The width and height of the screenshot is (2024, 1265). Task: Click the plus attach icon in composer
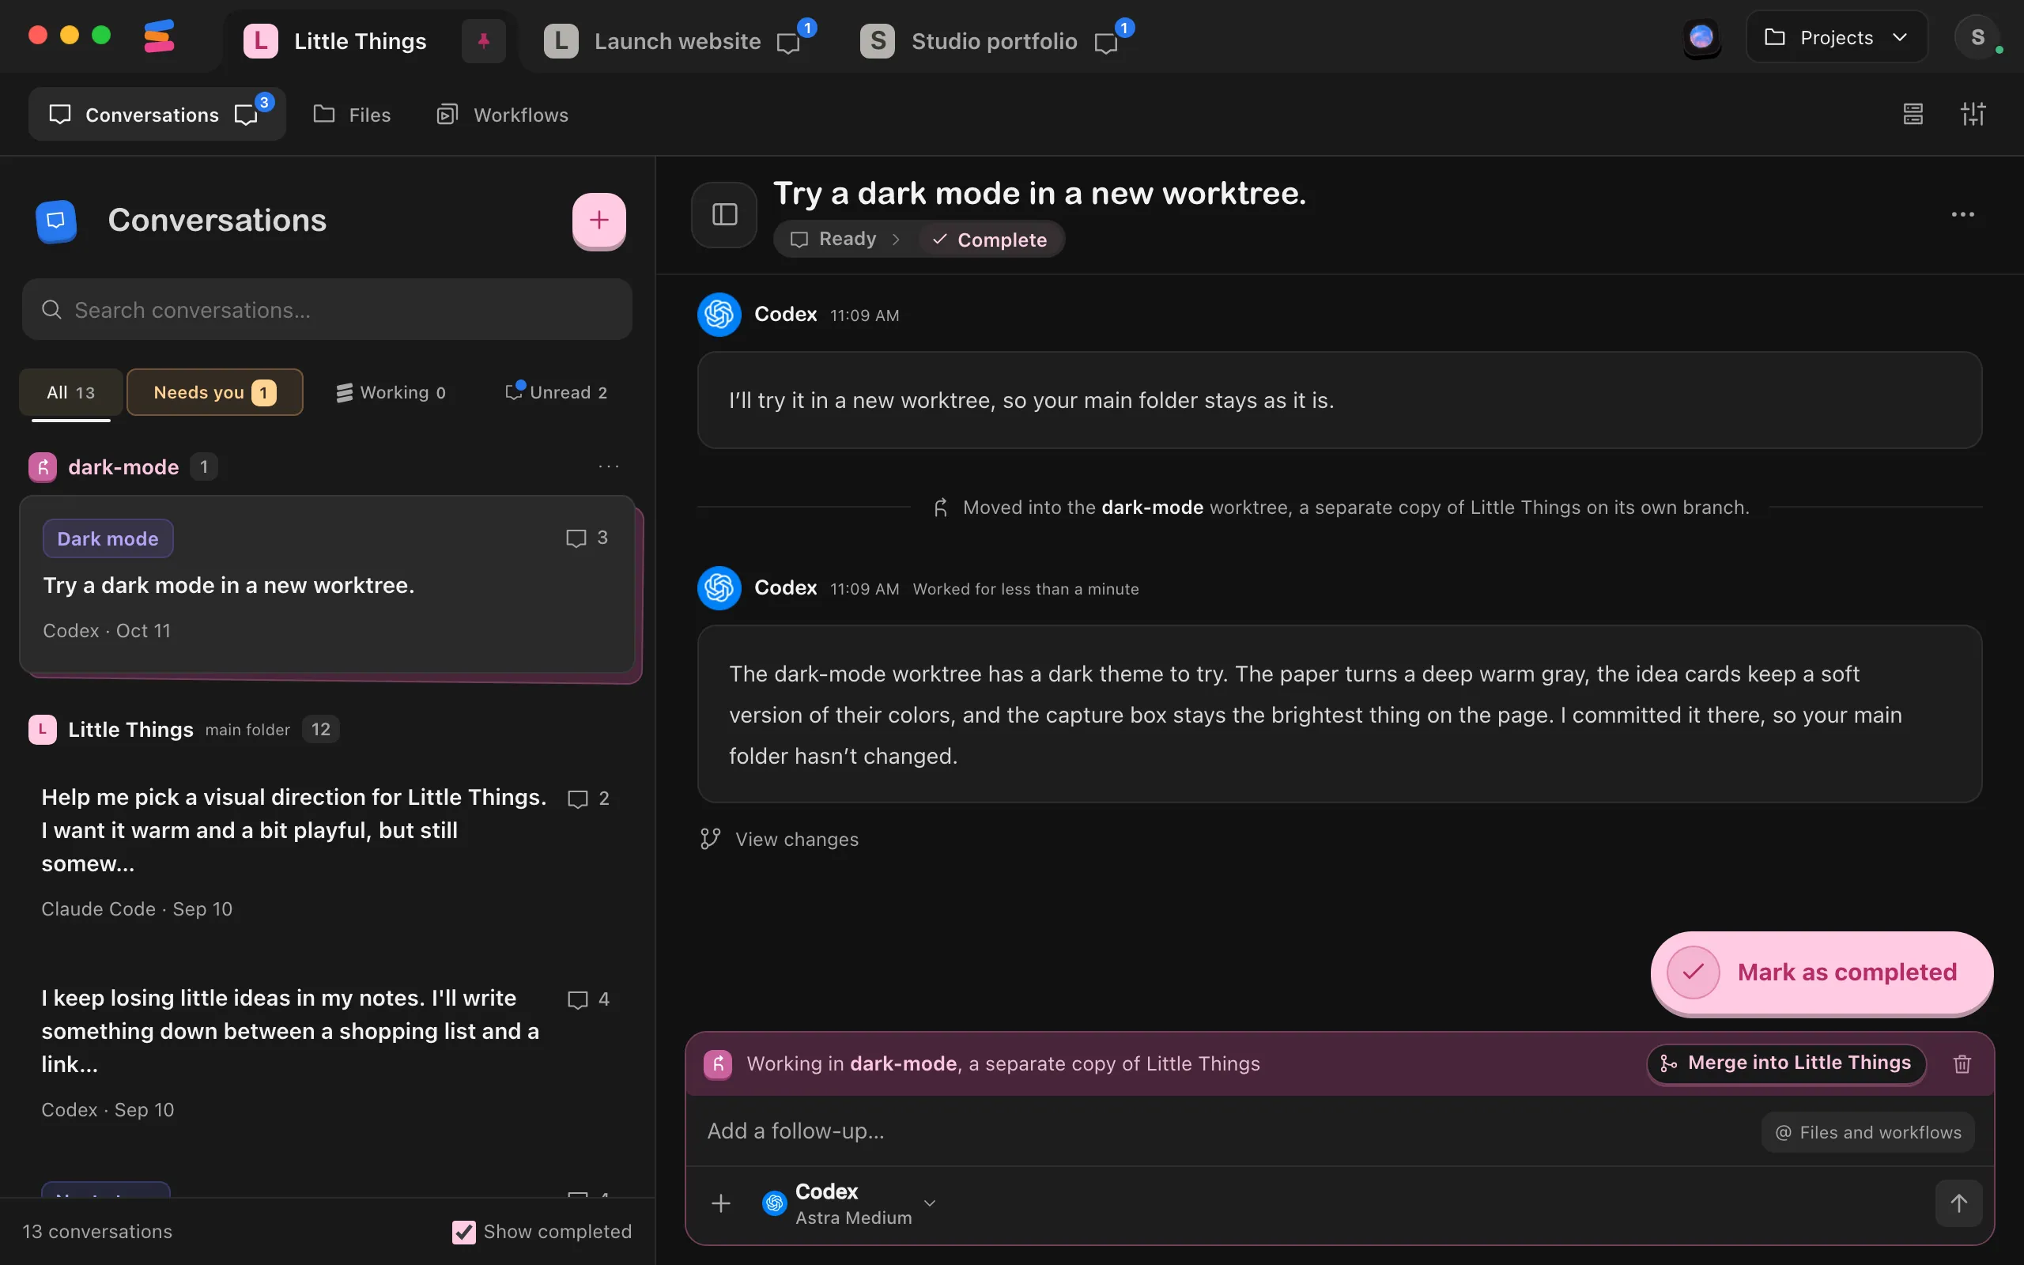[x=721, y=1203]
